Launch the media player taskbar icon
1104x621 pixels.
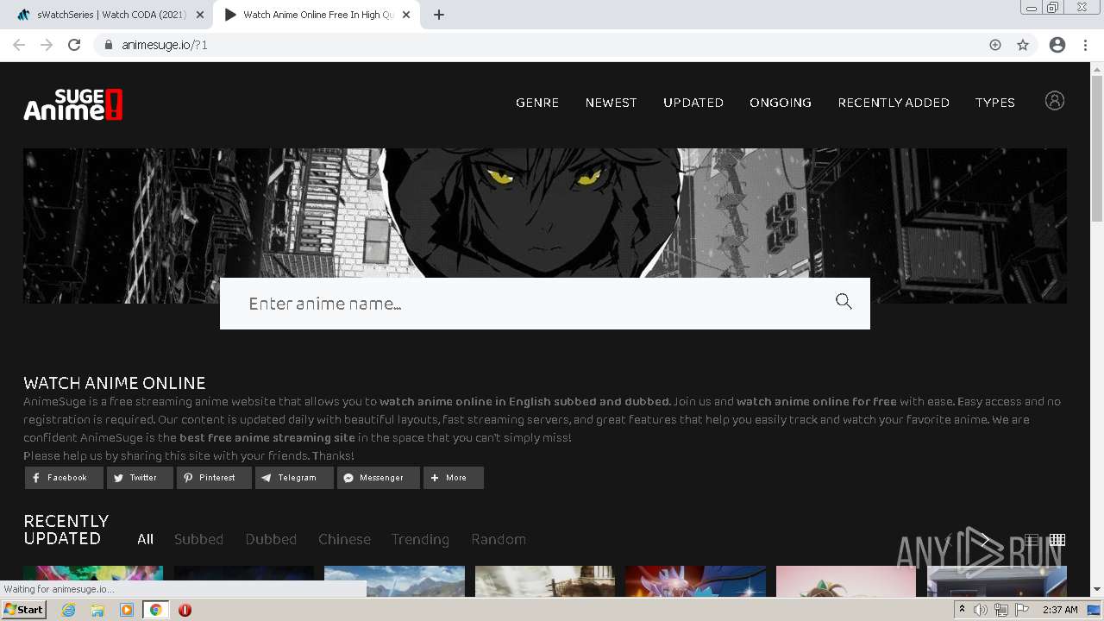127,610
